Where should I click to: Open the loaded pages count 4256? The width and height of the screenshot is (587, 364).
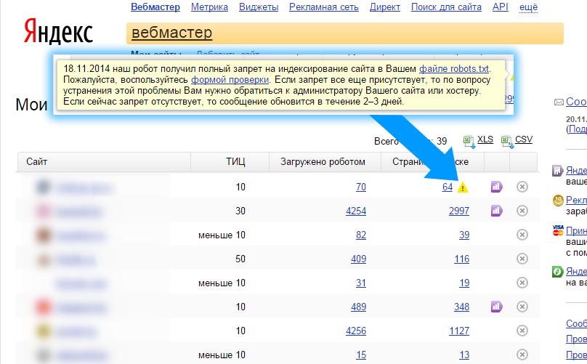click(x=356, y=331)
